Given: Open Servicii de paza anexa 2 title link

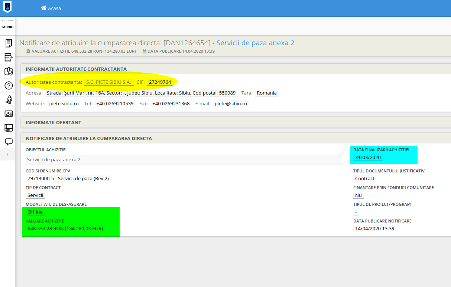Looking at the screenshot, I should (x=255, y=43).
